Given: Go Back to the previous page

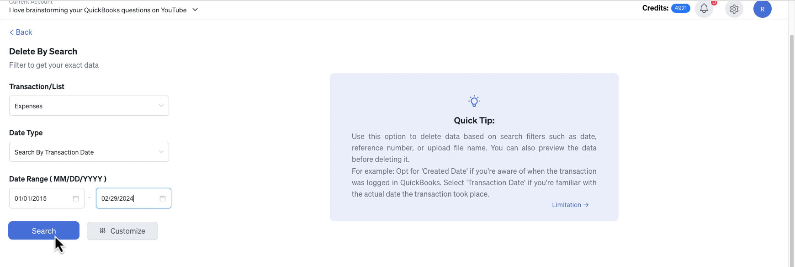Looking at the screenshot, I should [x=21, y=32].
